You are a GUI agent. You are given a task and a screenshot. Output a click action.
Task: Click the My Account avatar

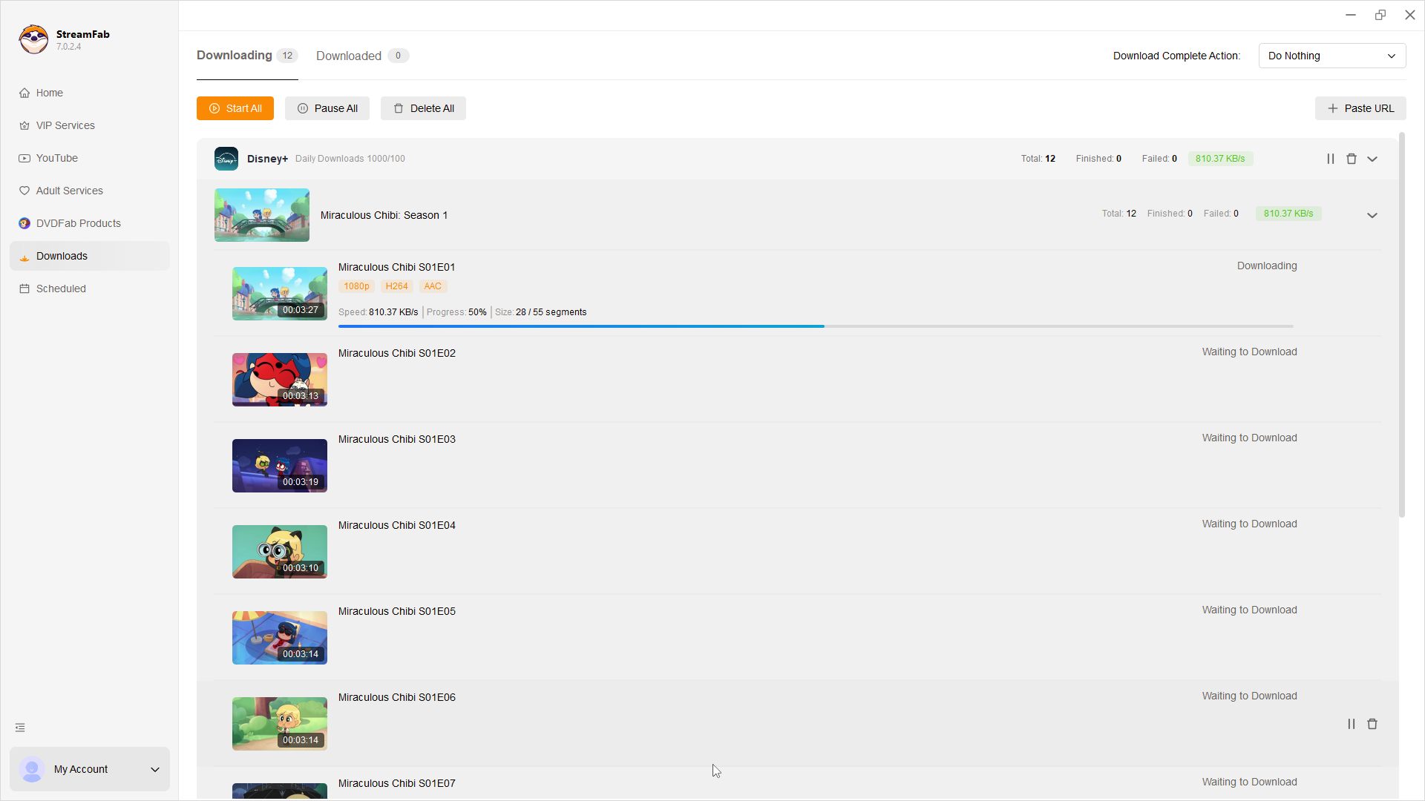click(32, 769)
